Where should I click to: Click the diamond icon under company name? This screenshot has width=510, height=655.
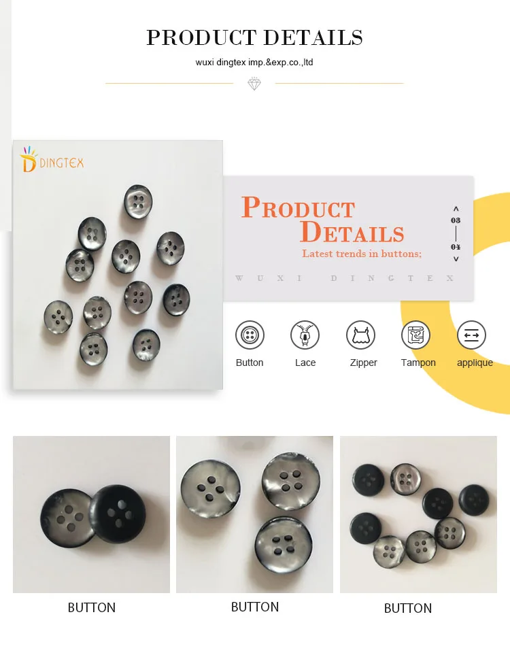254,84
